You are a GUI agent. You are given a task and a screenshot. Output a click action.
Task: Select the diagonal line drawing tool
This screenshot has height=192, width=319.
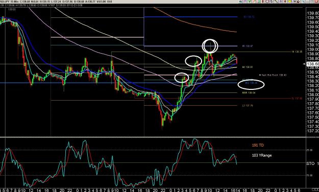(276, 2)
